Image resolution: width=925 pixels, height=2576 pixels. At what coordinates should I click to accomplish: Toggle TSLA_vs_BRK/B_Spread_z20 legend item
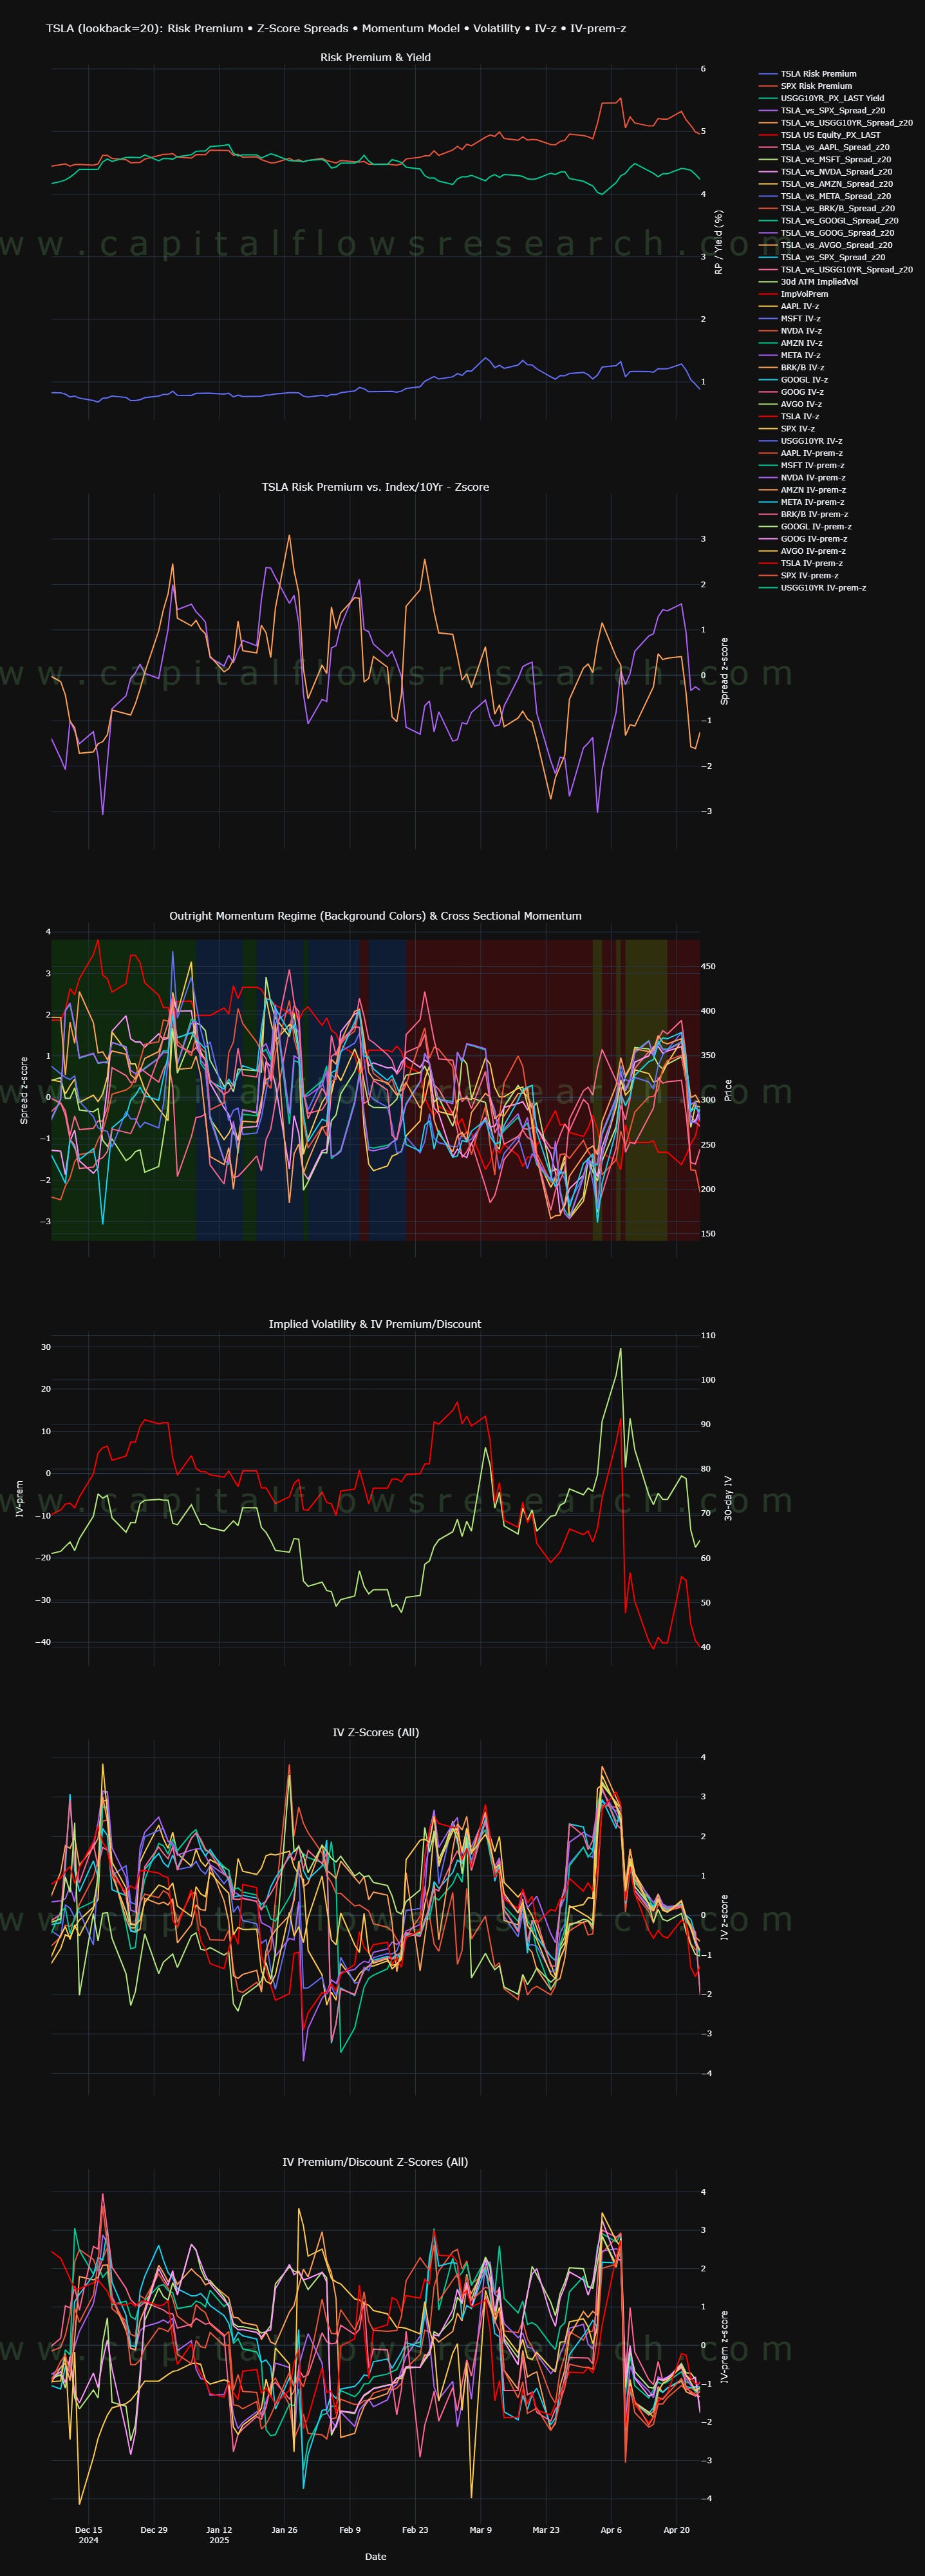click(x=827, y=208)
